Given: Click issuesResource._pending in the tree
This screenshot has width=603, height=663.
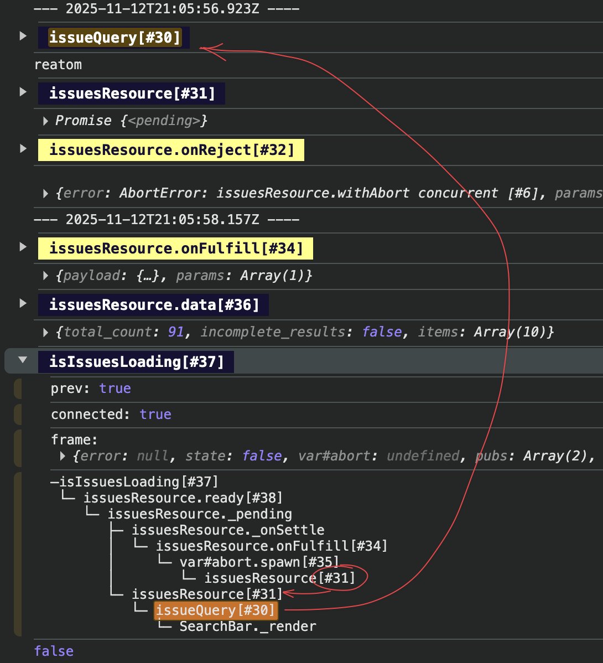Looking at the screenshot, I should (200, 514).
